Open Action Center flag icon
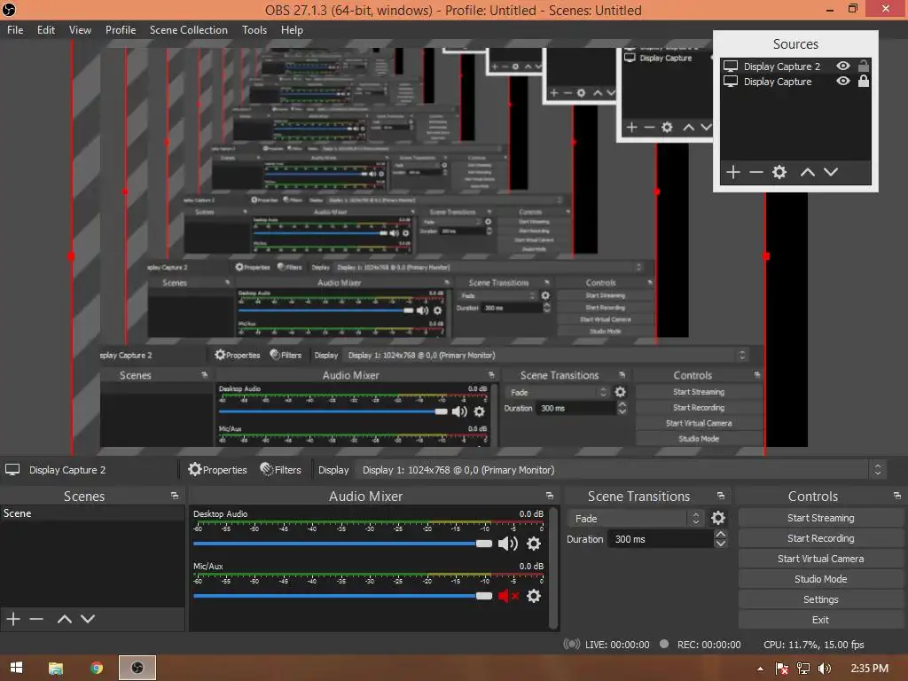908x681 pixels. click(x=781, y=669)
